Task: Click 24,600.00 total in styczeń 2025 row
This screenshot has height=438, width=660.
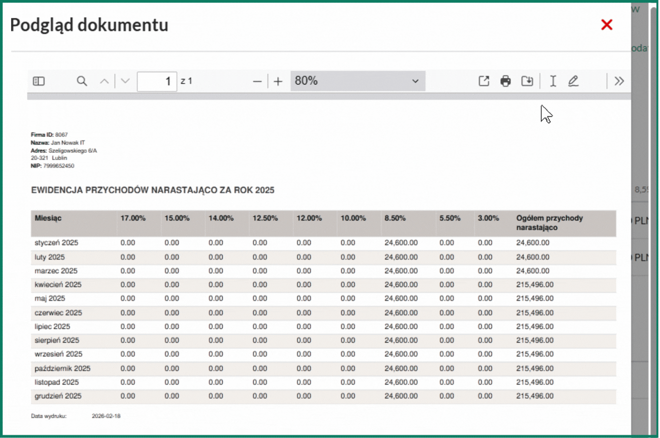Action: pyautogui.click(x=533, y=243)
